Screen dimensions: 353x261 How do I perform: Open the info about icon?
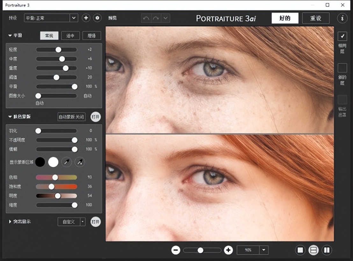[x=342, y=18]
